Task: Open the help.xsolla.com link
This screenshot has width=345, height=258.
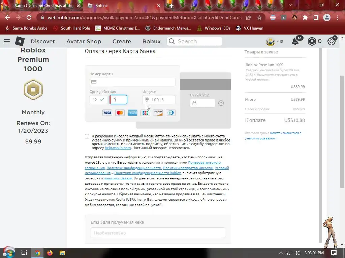Action: point(118,148)
